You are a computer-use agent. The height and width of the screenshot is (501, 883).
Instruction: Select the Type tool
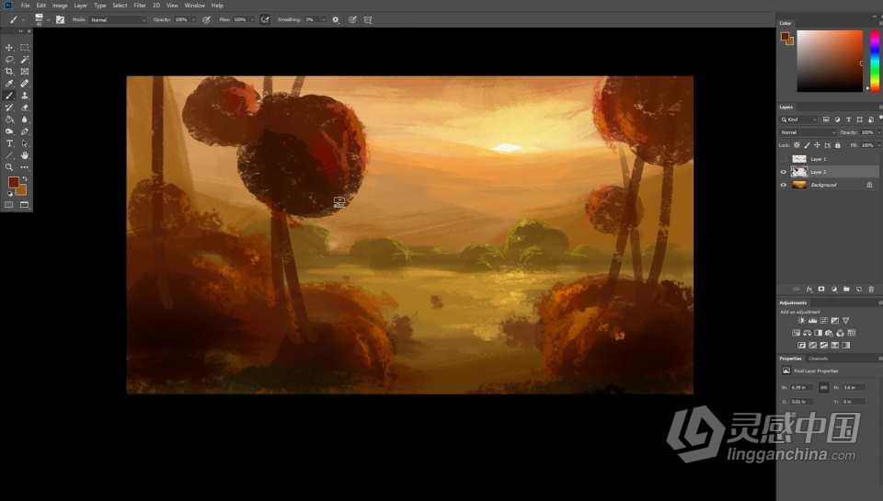click(x=9, y=143)
